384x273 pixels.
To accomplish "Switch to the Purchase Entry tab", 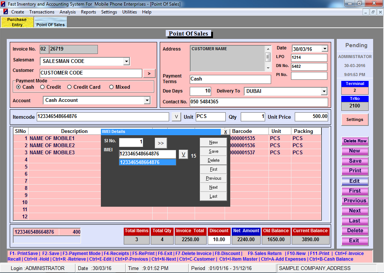I will coord(17,22).
